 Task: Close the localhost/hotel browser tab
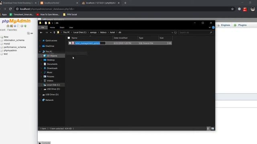pyautogui.click(x=77, y=3)
